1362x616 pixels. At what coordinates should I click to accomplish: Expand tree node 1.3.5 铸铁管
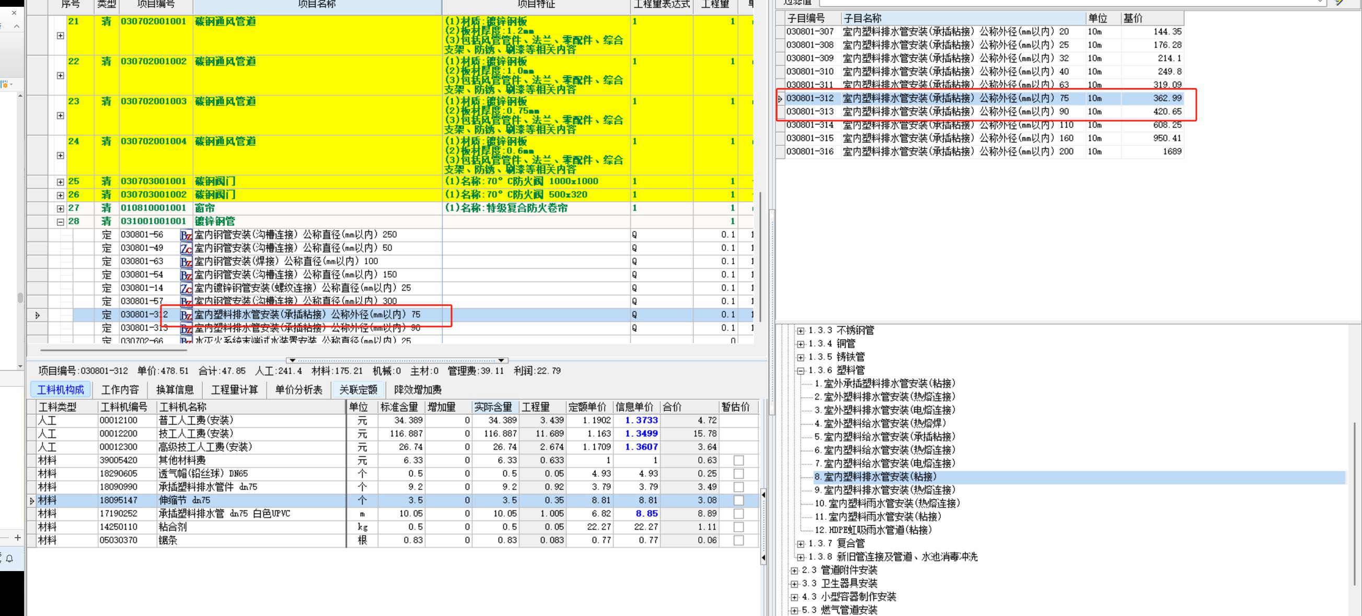click(x=801, y=357)
